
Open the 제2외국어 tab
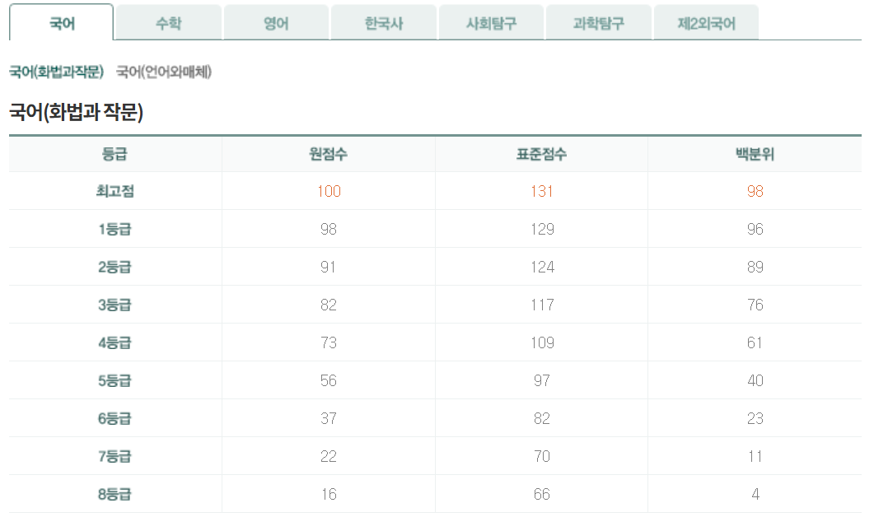[x=706, y=23]
